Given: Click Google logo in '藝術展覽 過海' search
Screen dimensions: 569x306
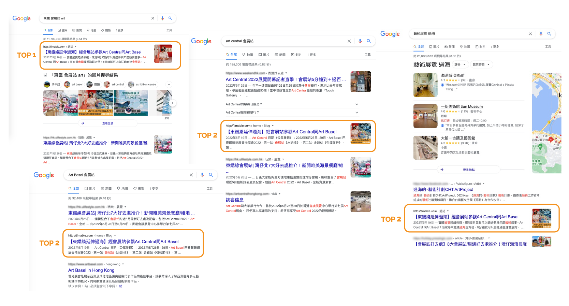Looking at the screenshot, I should click(x=390, y=34).
